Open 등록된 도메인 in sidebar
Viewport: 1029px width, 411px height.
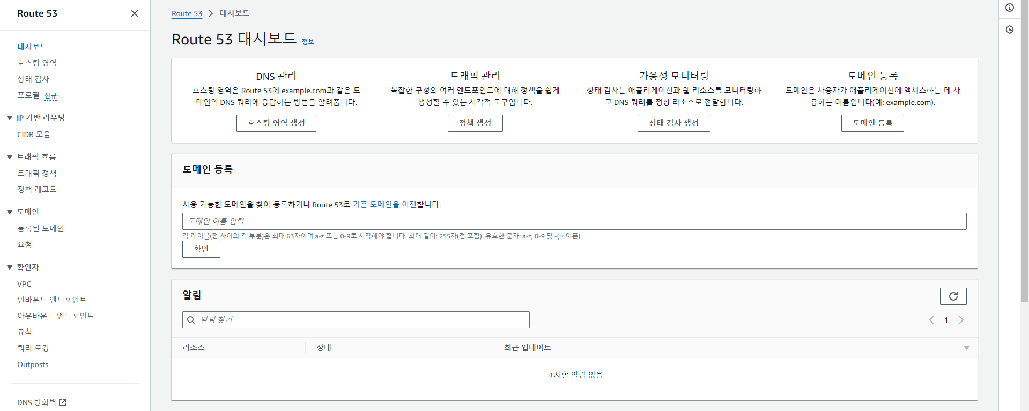click(x=41, y=228)
